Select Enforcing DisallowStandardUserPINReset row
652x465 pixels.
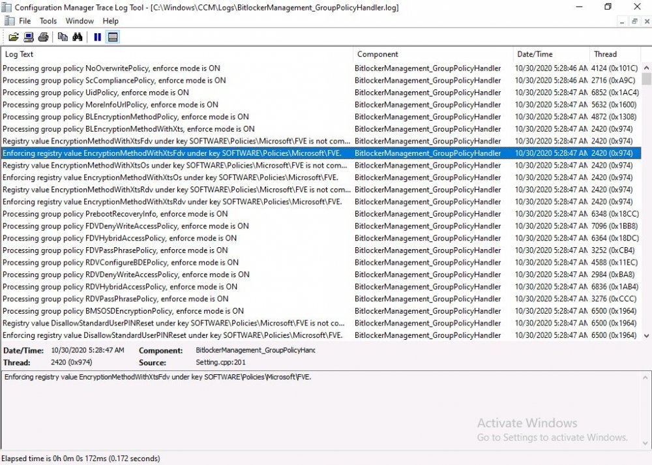321,335
